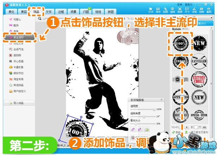This screenshot has height=155, width=217.
Task: Switch to the 美化 tab
Action: click(x=12, y=12)
